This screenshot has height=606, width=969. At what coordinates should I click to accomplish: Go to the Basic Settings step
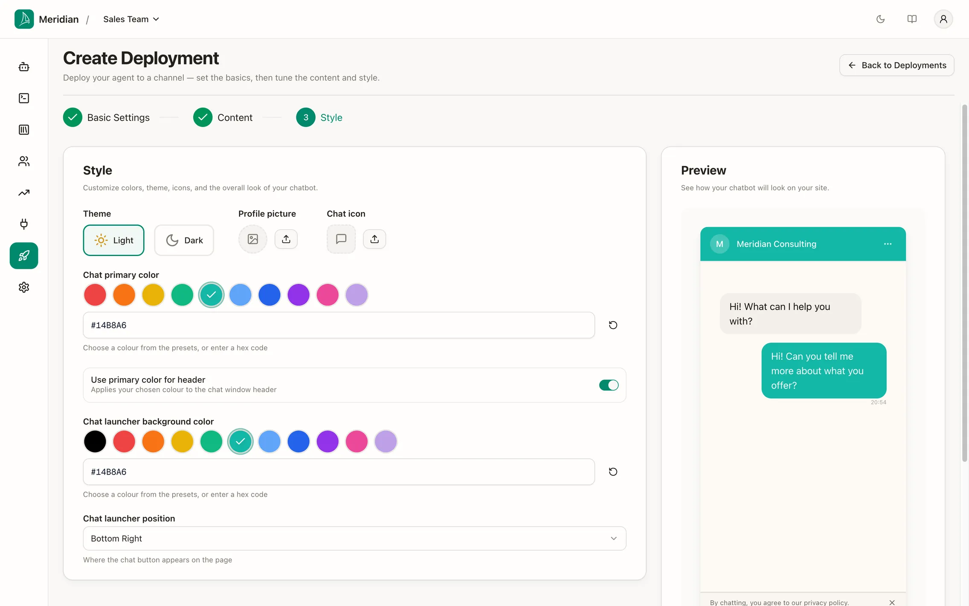tap(106, 117)
